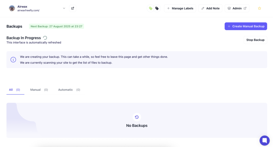Screen dimensions: 273x147
Task: Click the green label tag icon
Action: tap(151, 8)
